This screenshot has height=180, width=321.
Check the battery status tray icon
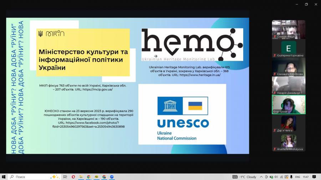click(271, 177)
